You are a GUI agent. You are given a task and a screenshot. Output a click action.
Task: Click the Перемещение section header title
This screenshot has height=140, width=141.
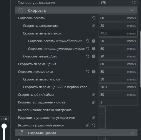(x=42, y=133)
